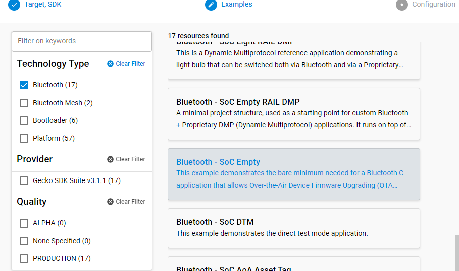This screenshot has width=459, height=271.
Task: Click the Configuration step circle icon
Action: pos(402,5)
